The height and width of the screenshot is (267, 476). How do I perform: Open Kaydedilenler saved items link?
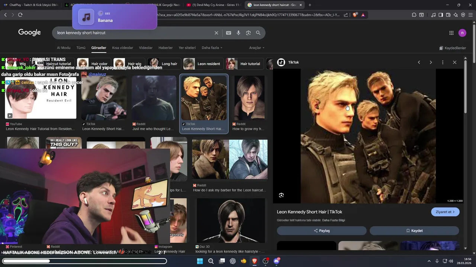[453, 48]
